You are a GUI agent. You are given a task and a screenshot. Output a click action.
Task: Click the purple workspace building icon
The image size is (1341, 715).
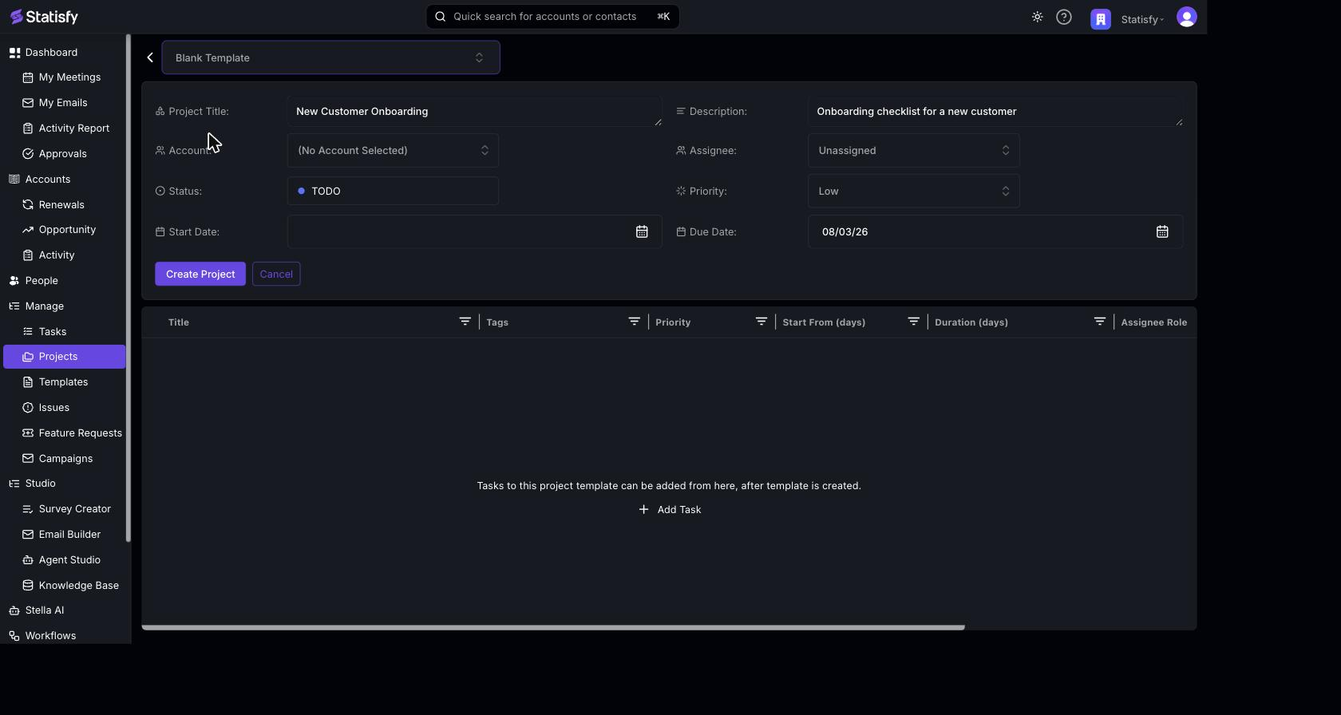(x=1101, y=19)
